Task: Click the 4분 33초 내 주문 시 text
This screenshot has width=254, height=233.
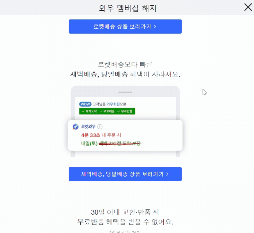Action: point(101,135)
